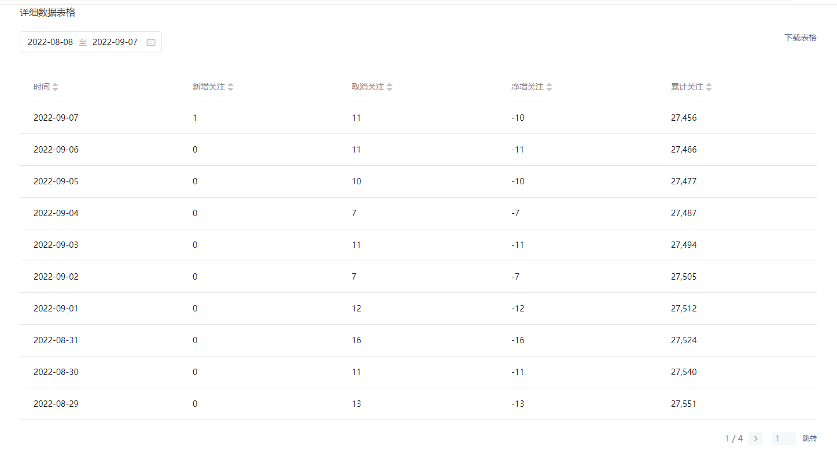
Task: Click unfollow count 10 in 2022-09-05 row
Action: (356, 181)
